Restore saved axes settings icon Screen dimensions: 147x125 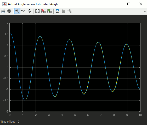tap(49, 11)
